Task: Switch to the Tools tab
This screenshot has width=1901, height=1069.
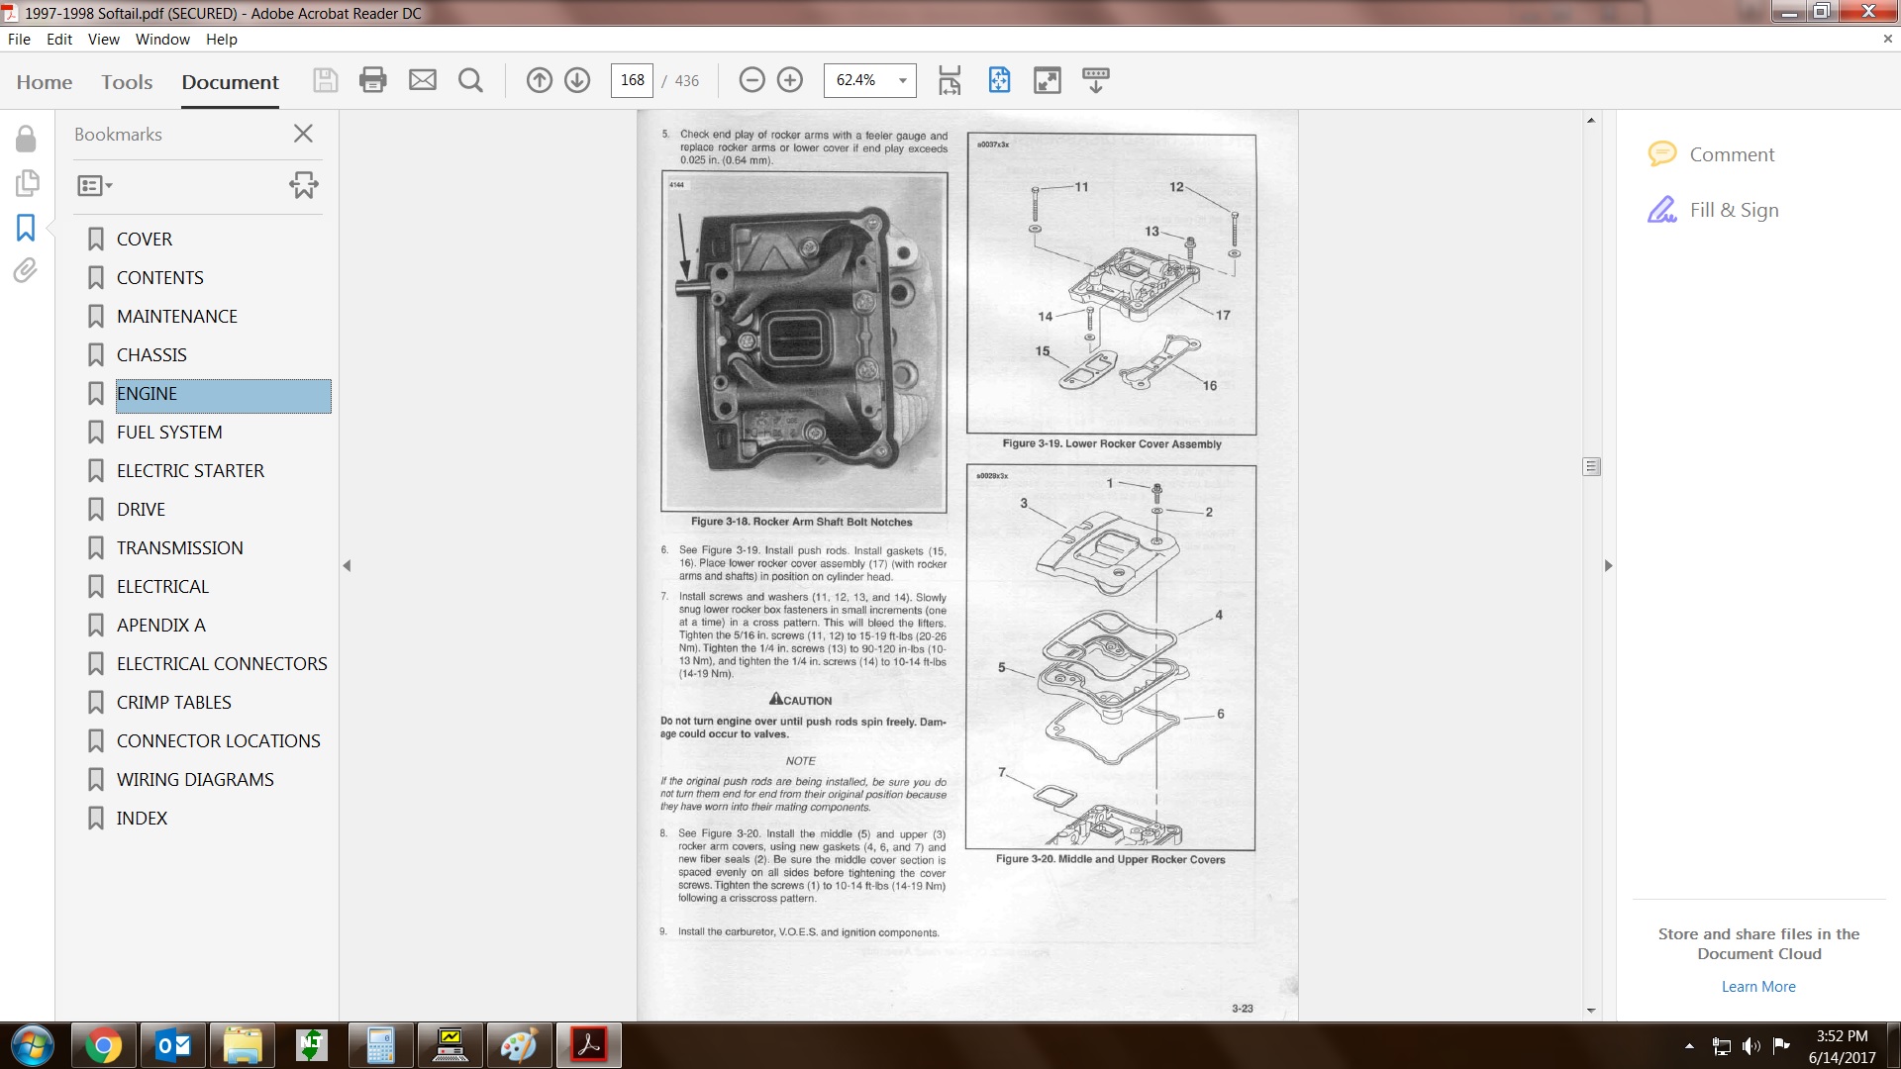Action: tap(127, 82)
